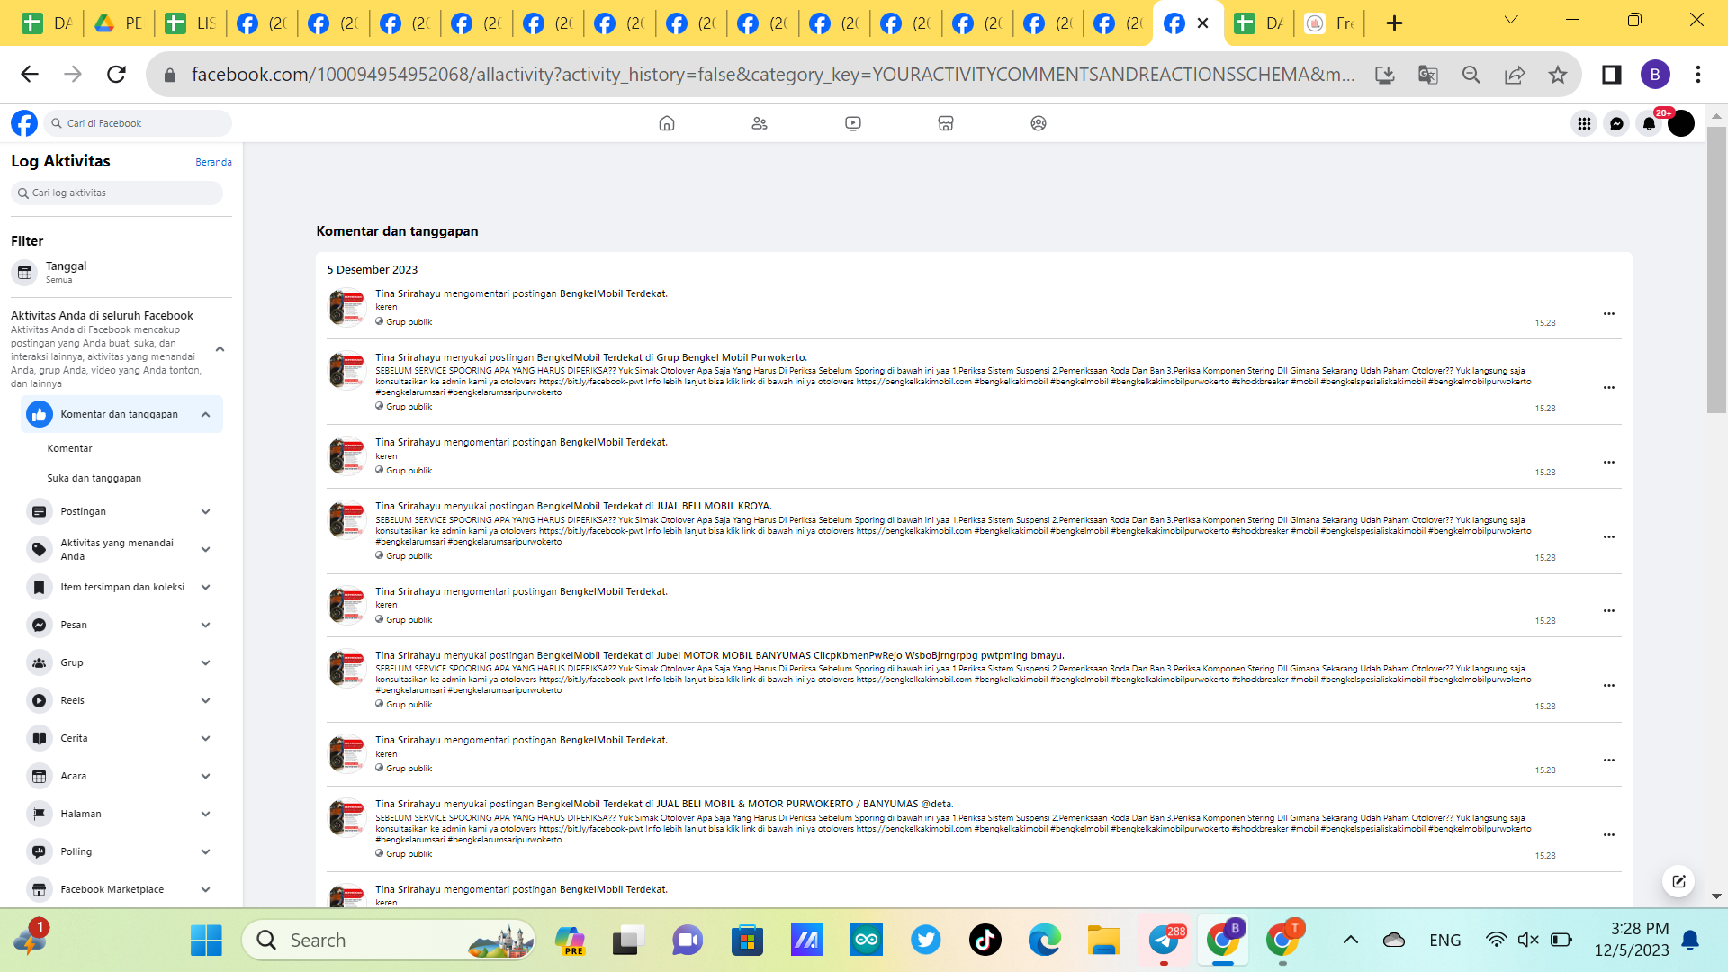Open Chrome side panel icon

[x=1612, y=75]
